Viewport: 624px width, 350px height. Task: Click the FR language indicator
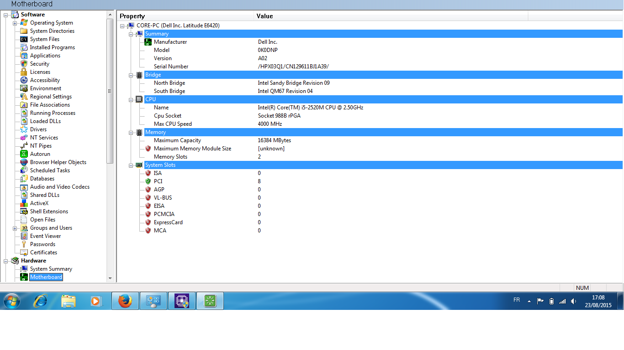pyautogui.click(x=517, y=300)
